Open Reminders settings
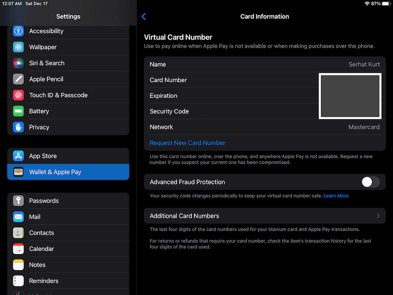The height and width of the screenshot is (295, 393). pos(68,281)
